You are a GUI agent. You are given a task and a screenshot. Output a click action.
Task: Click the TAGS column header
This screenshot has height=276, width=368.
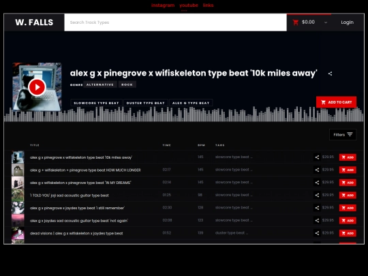click(220, 145)
